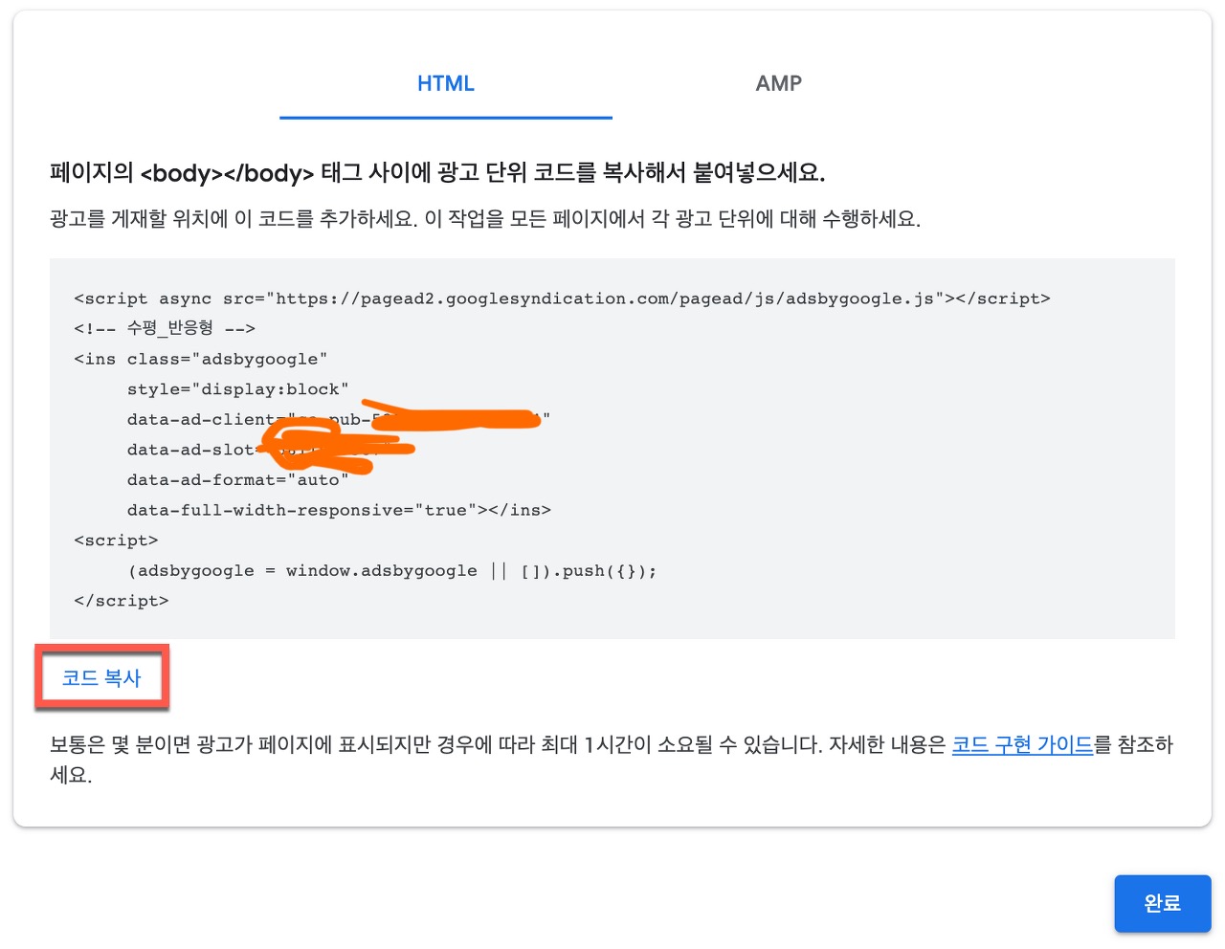Screen dimensions: 1225x949
Task: Open the 코드 구현 가이드 link
Action: coord(1022,744)
